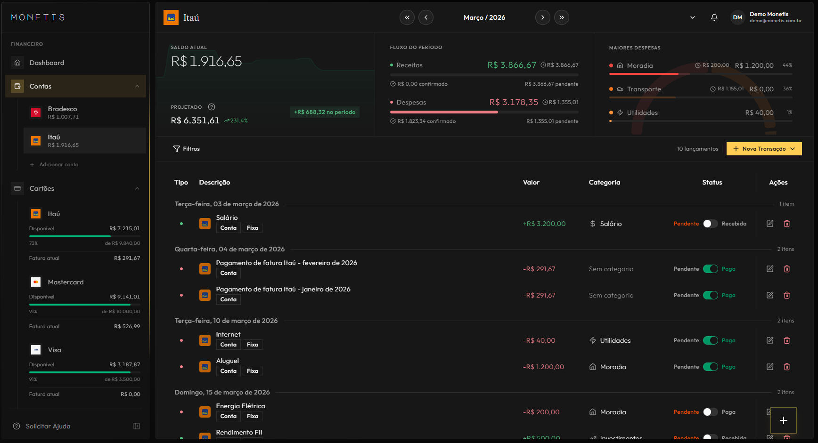818x443 pixels.
Task: Mark Energia Elétrica as Paga
Action: [x=710, y=412]
